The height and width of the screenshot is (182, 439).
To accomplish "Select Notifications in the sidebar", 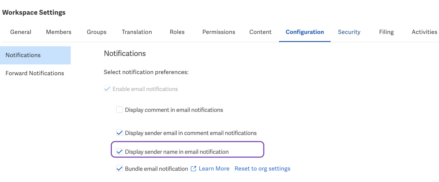I will click(23, 55).
